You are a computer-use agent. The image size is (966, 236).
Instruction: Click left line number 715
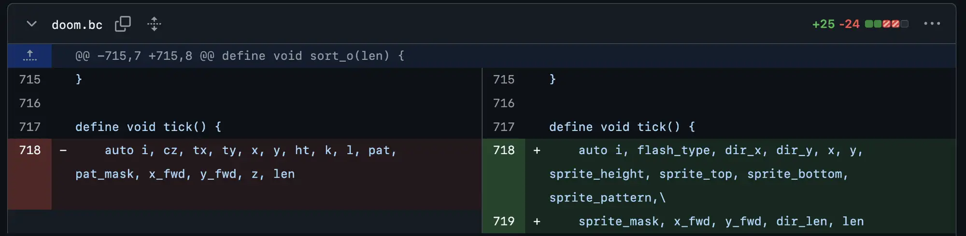[x=29, y=79]
